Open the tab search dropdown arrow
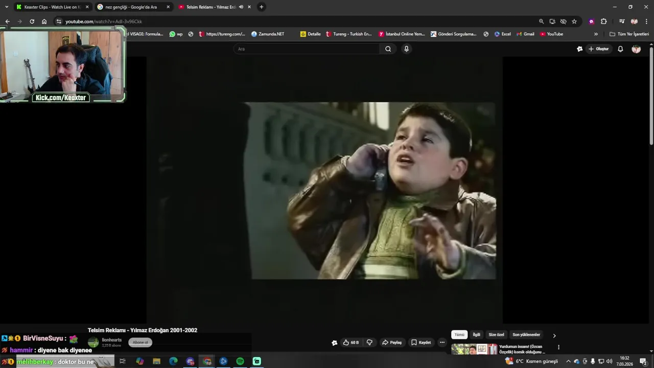This screenshot has height=368, width=654. (x=7, y=7)
